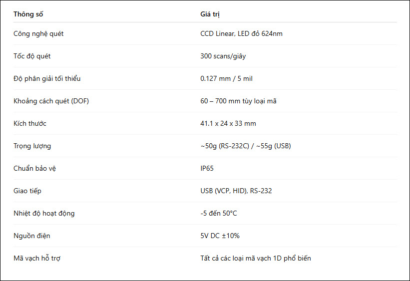The height and width of the screenshot is (281, 410).
Task: Click the '300 scans/giây' value
Action: click(x=223, y=56)
